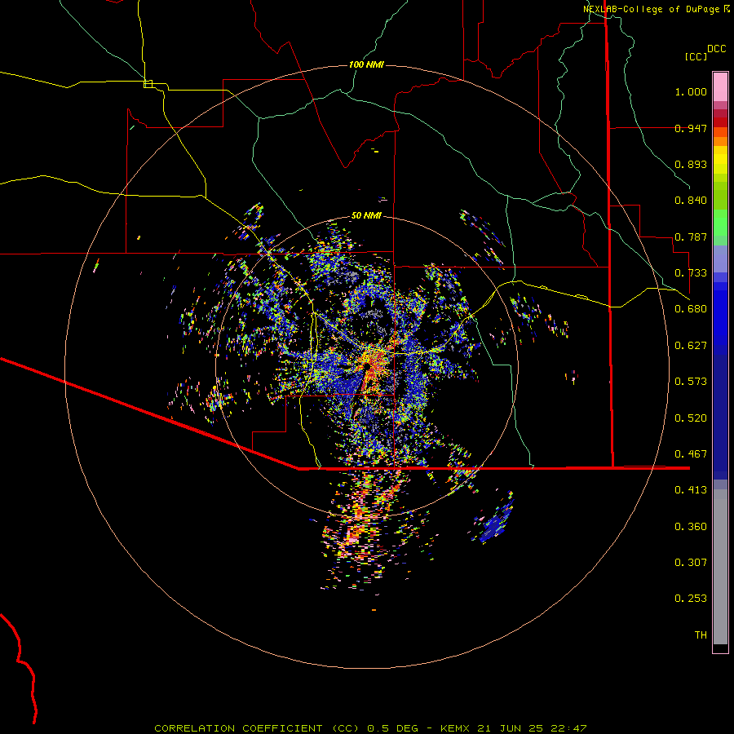Click the 0.787 color scale label
734x734 pixels.
(x=691, y=237)
